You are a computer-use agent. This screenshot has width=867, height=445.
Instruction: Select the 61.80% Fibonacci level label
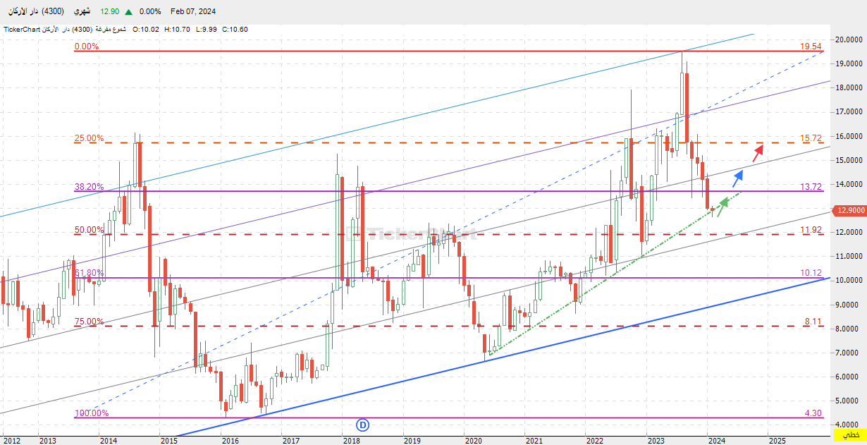click(x=90, y=273)
